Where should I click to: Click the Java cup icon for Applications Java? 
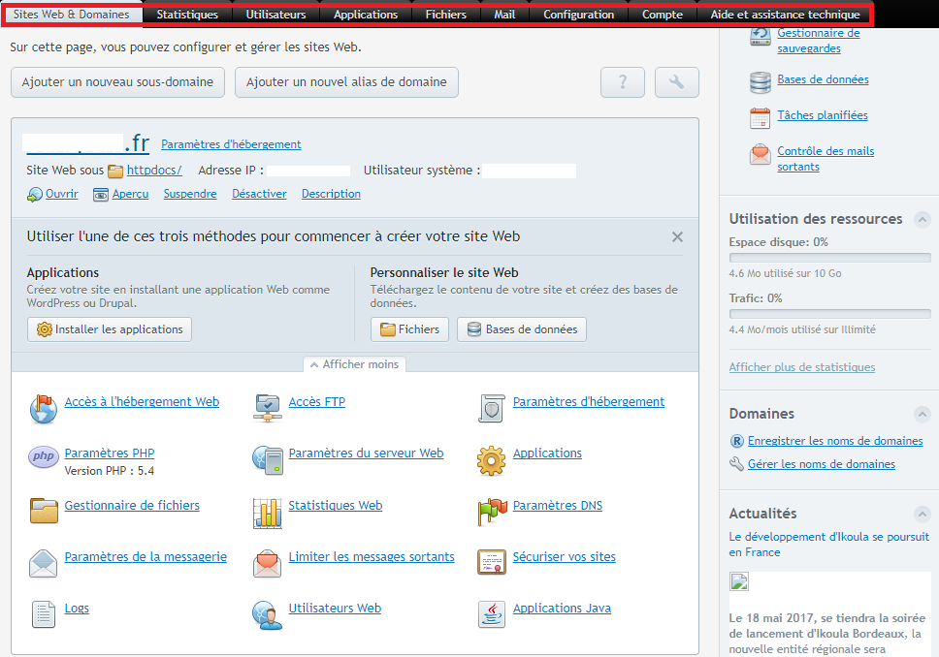point(492,614)
